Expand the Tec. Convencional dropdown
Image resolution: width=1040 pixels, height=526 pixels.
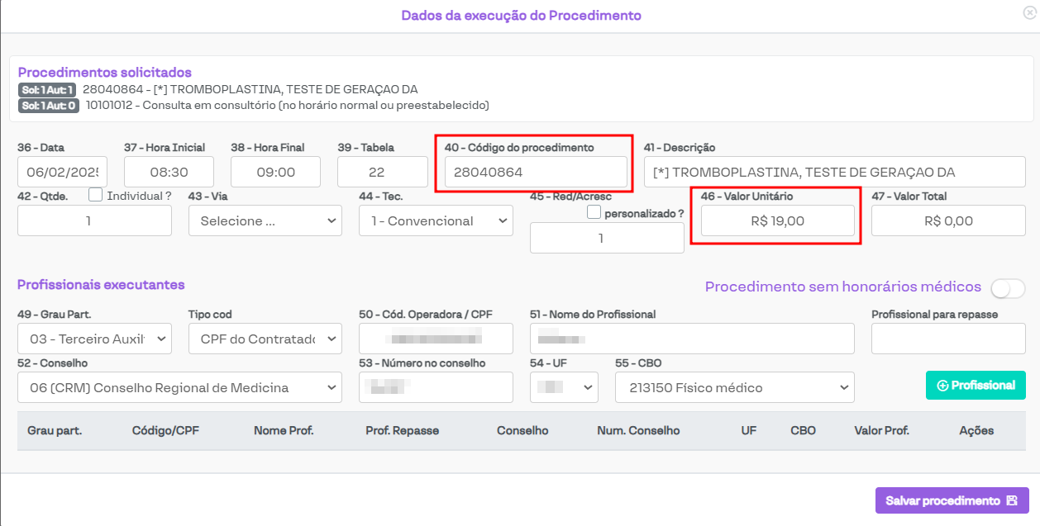[x=436, y=221]
